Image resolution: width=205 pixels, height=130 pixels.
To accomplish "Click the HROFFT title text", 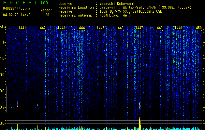I will point(20,3).
